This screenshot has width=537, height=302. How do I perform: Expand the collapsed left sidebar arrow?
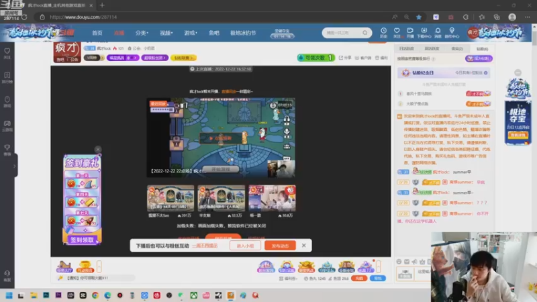(15, 166)
